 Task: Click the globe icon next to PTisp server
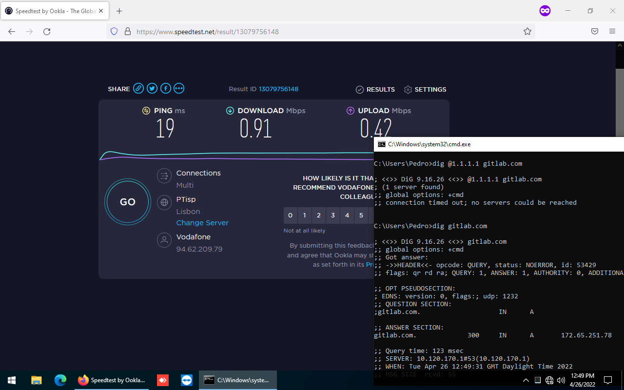pos(164,202)
